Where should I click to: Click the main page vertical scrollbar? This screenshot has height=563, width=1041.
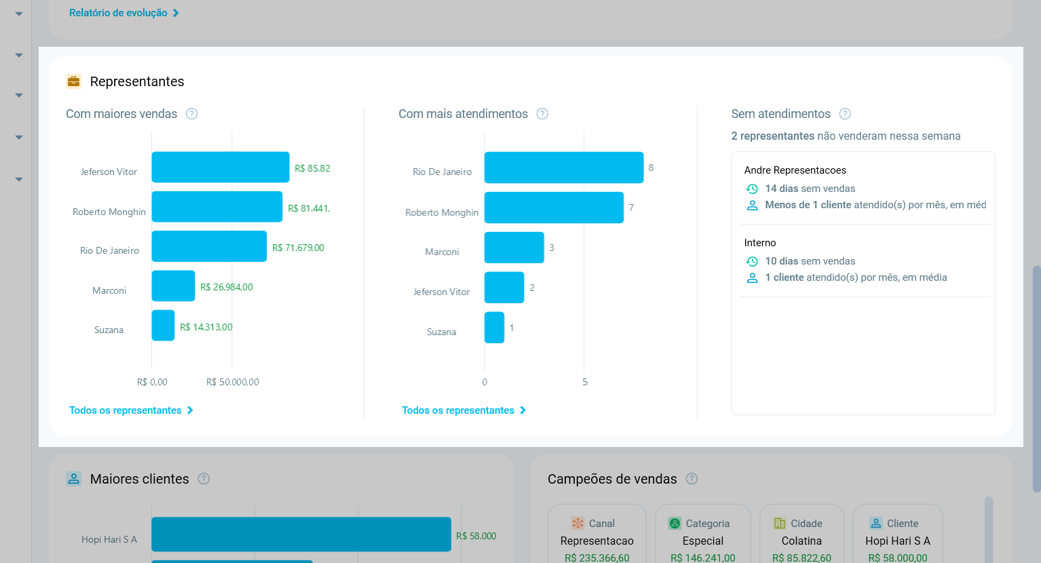click(x=1036, y=378)
